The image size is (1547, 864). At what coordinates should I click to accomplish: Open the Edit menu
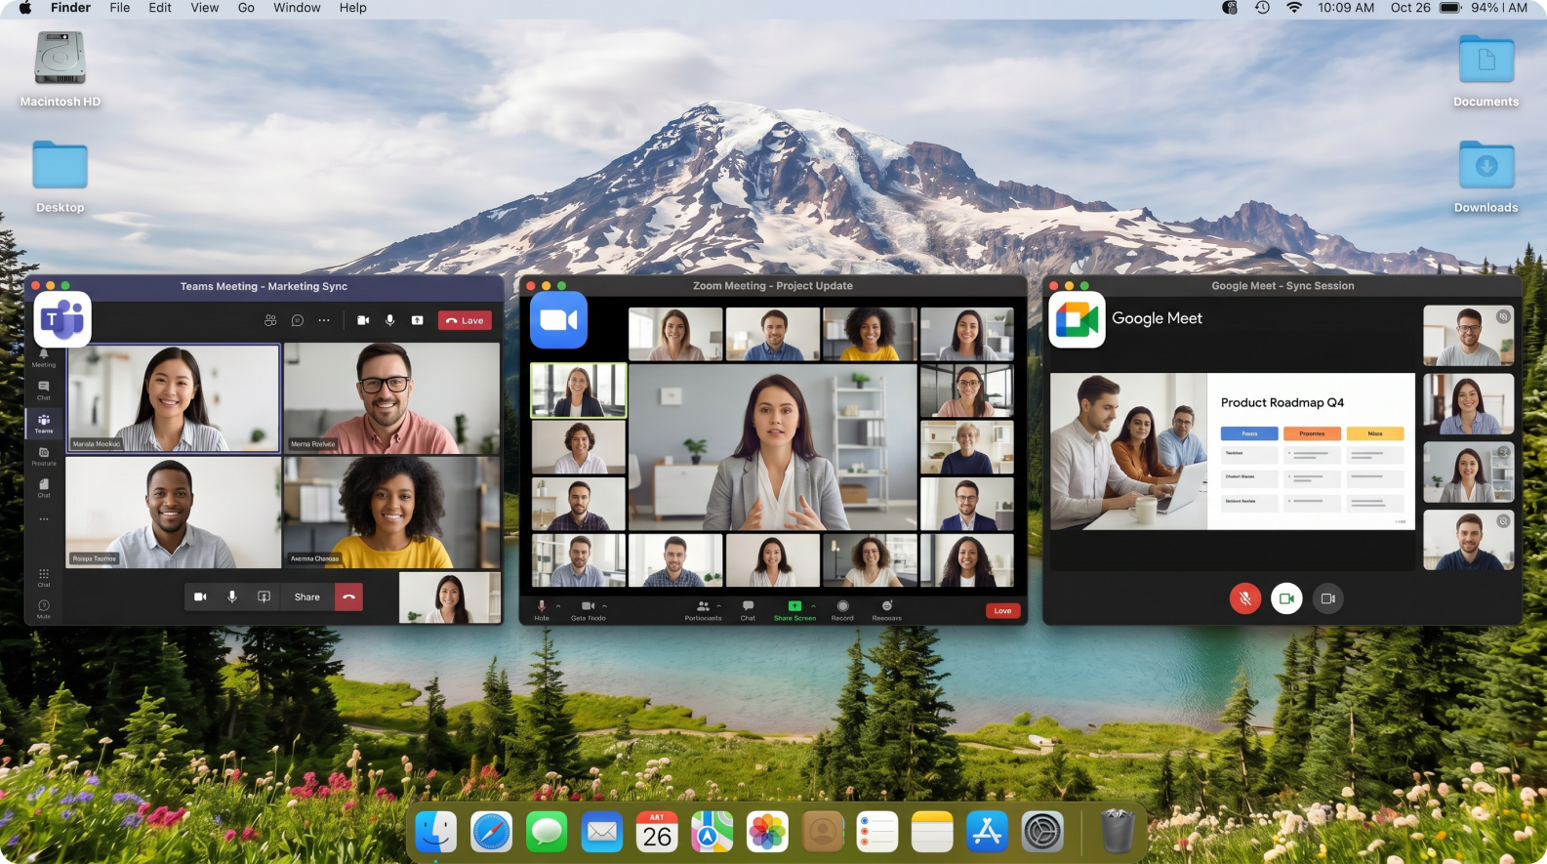[x=160, y=8]
